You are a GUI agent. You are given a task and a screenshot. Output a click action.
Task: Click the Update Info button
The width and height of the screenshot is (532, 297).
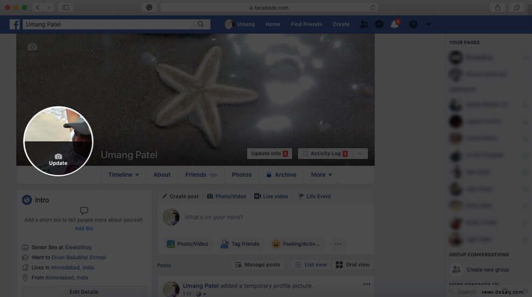click(x=270, y=154)
